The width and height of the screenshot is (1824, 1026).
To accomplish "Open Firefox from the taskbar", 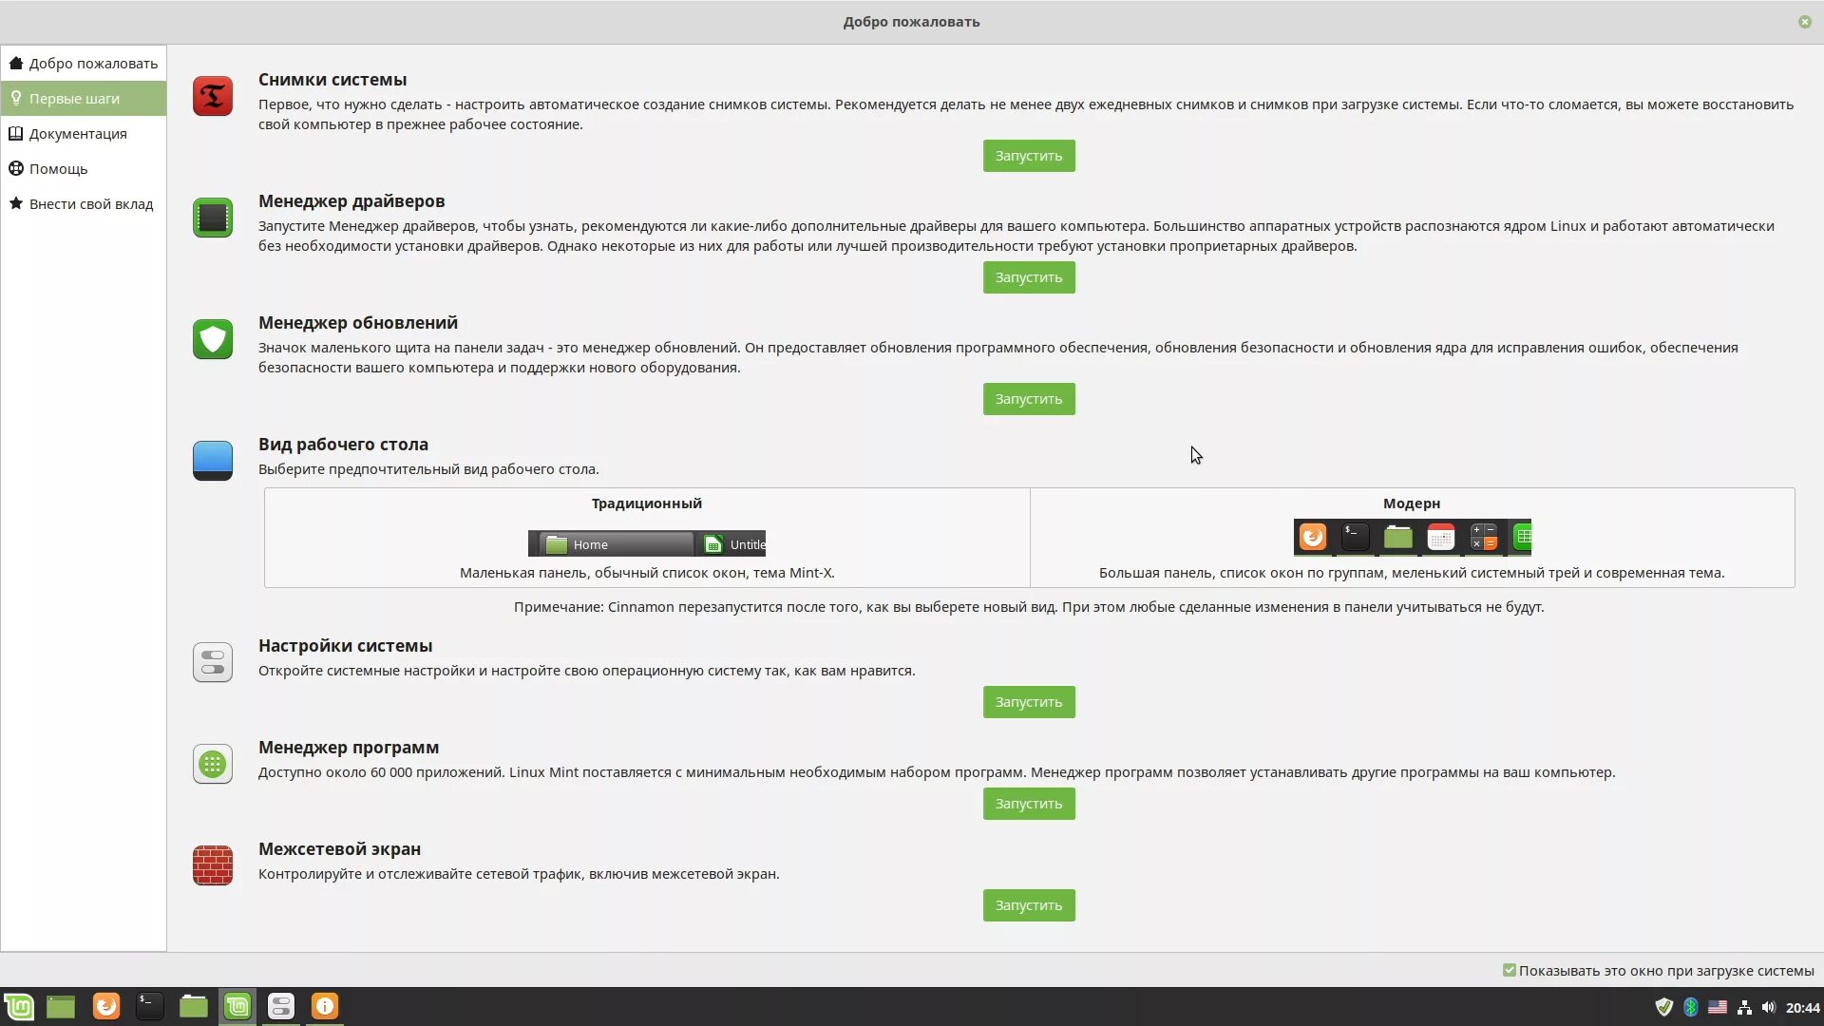I will click(106, 1006).
